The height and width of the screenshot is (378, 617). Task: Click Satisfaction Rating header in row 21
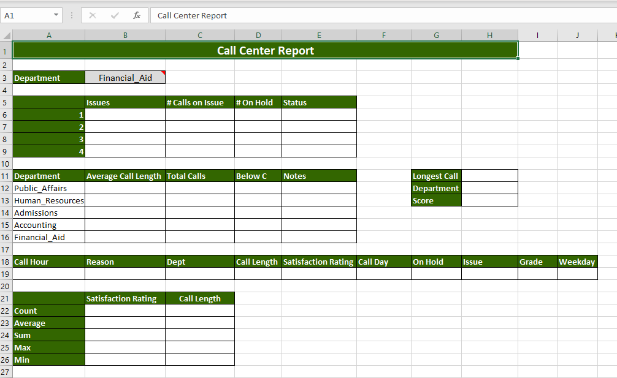(x=125, y=298)
